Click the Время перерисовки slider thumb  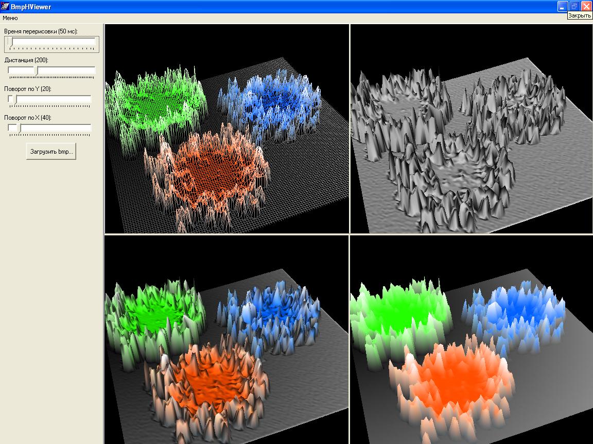coord(11,42)
